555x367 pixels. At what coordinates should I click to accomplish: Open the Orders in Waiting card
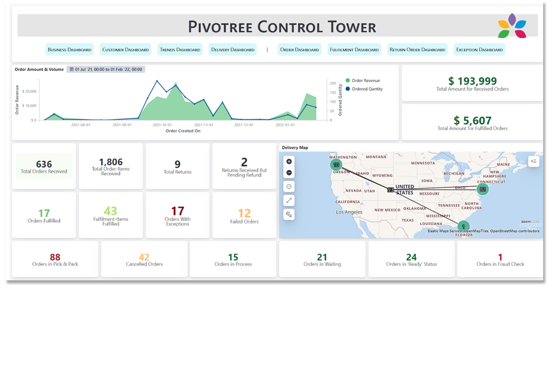(x=322, y=259)
